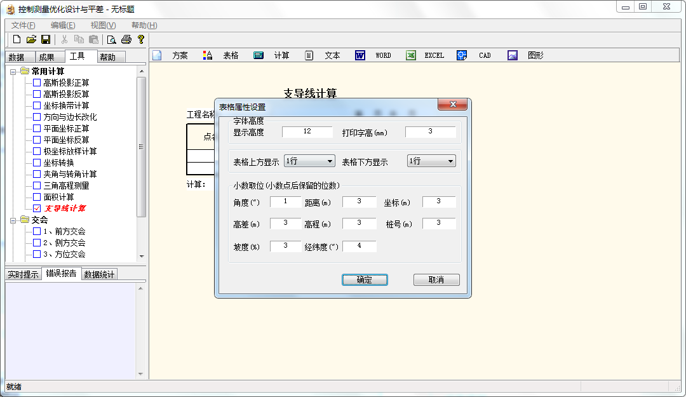Image resolution: width=686 pixels, height=397 pixels.
Task: Open the 表格上方显示 row dropdown
Action: click(x=309, y=161)
